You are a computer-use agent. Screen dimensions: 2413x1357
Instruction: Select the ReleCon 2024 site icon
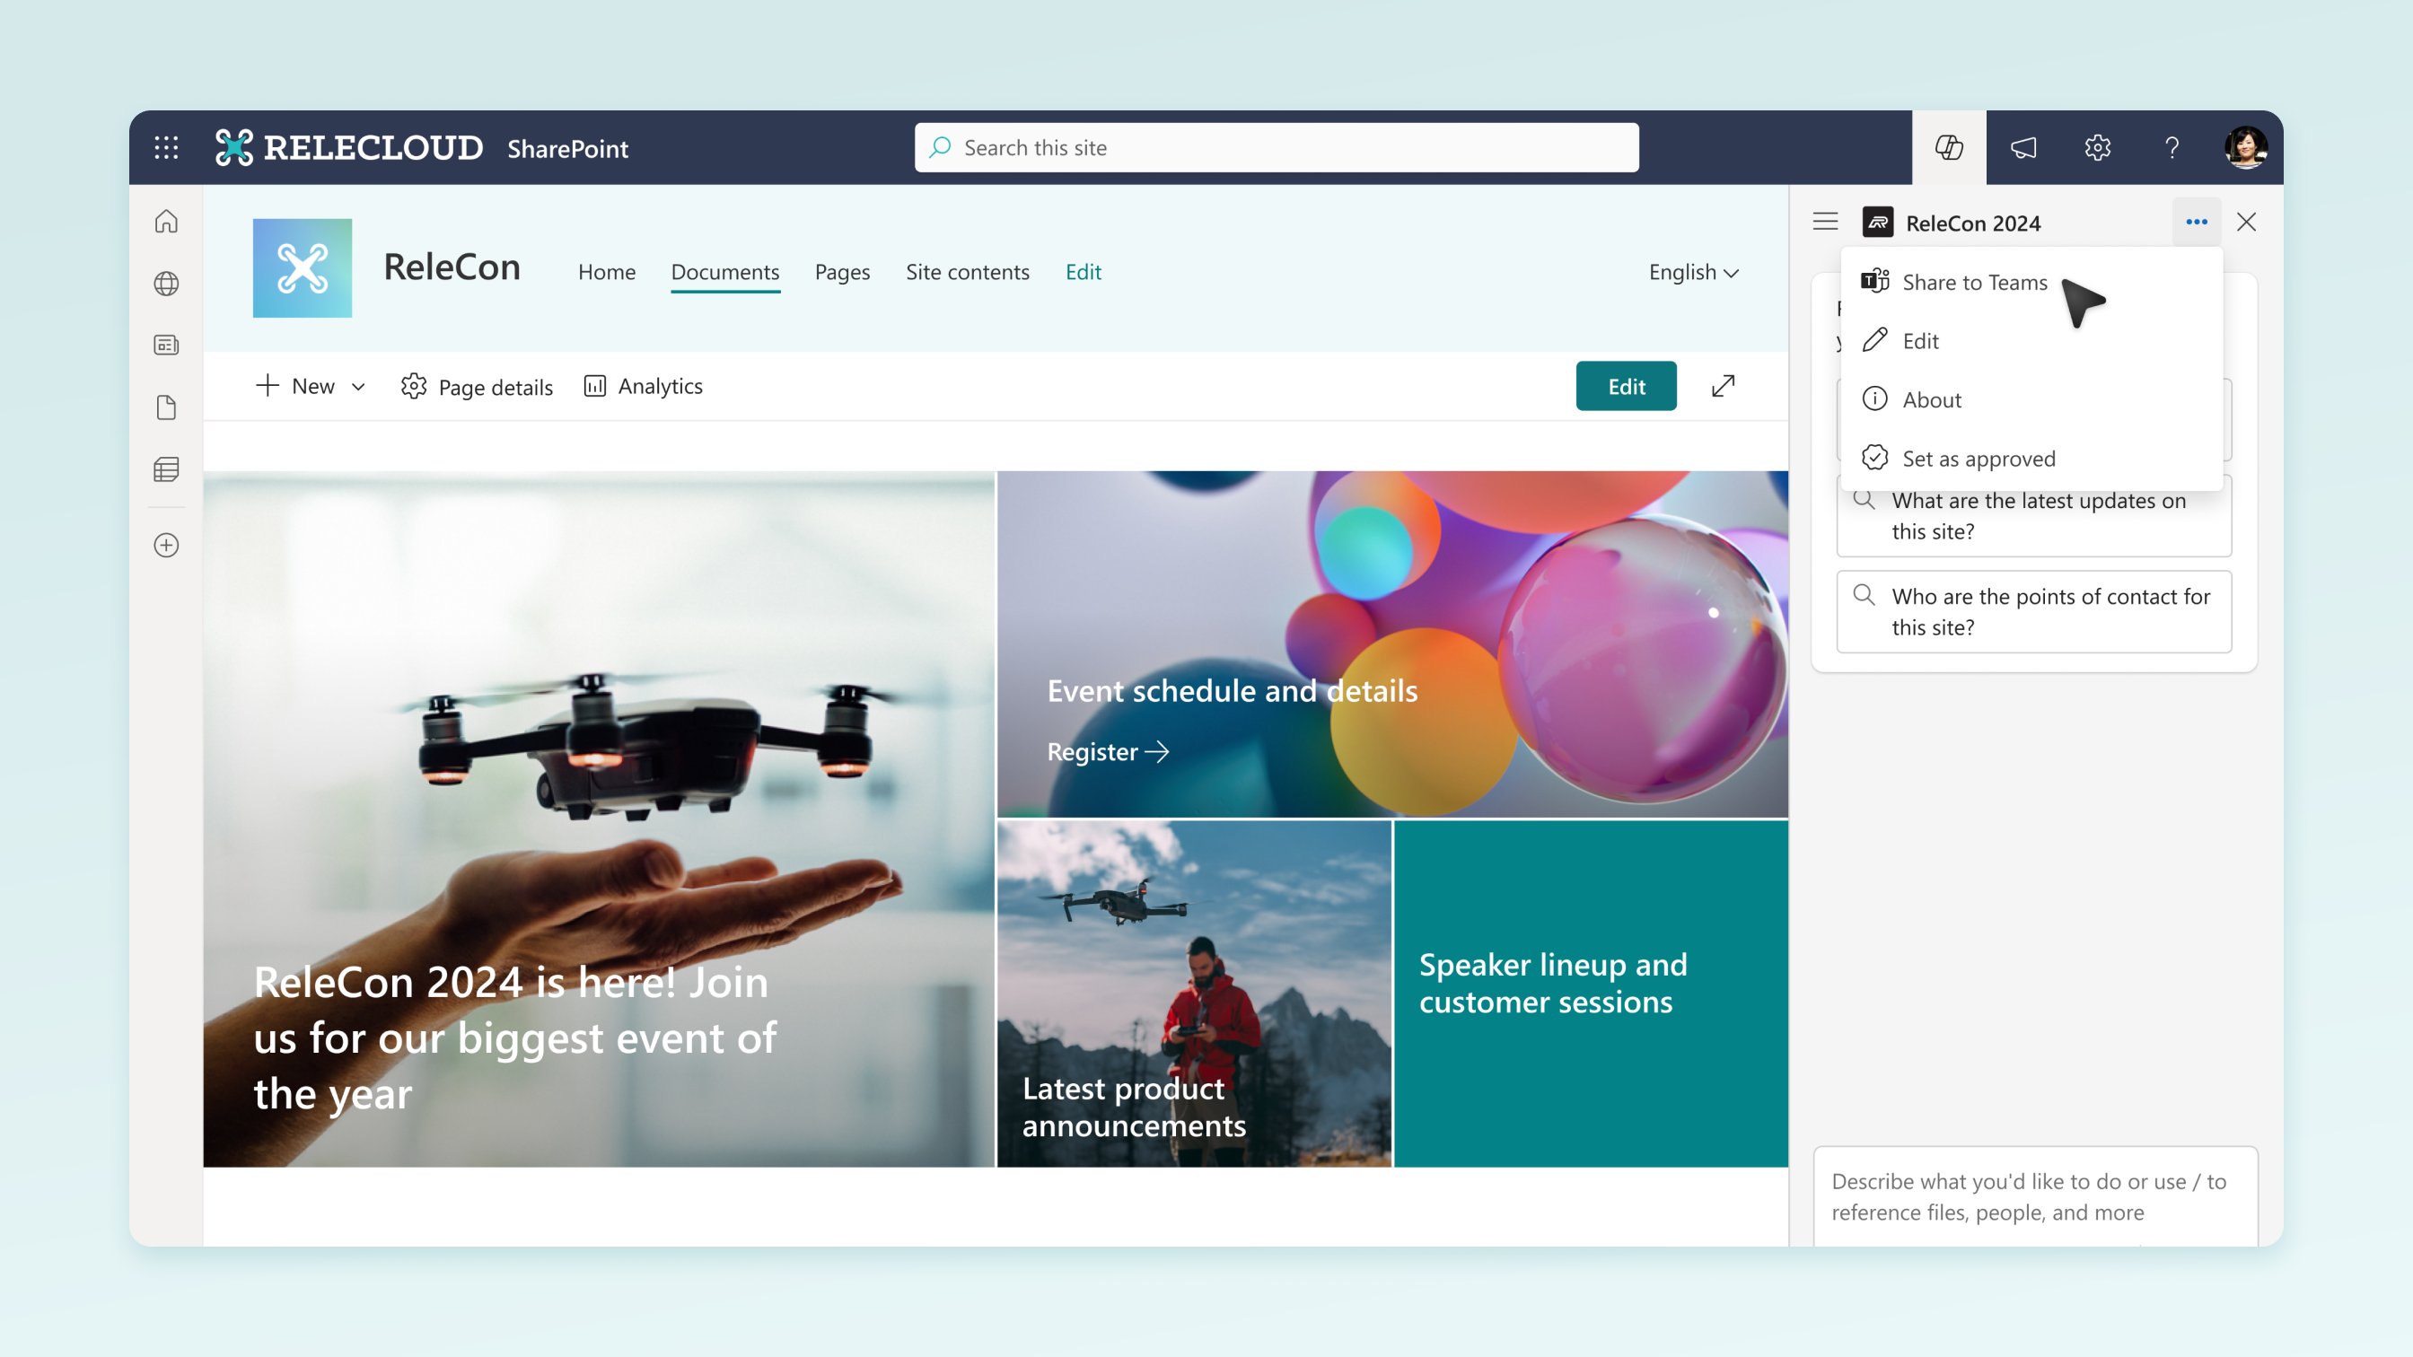1878,222
